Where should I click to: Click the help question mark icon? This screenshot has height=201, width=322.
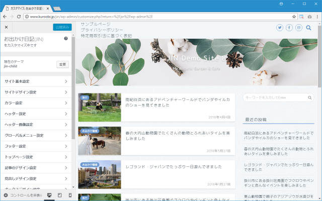click(66, 39)
